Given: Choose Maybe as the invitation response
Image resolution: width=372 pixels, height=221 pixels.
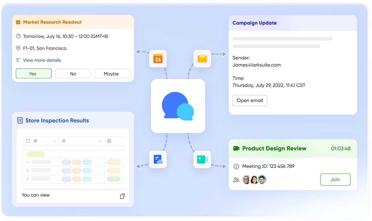Looking at the screenshot, I should point(112,74).
